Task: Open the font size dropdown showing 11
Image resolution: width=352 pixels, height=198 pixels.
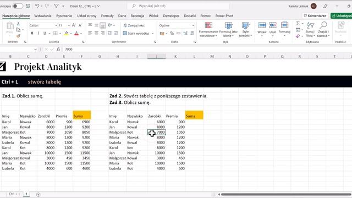Action: tap(69, 25)
